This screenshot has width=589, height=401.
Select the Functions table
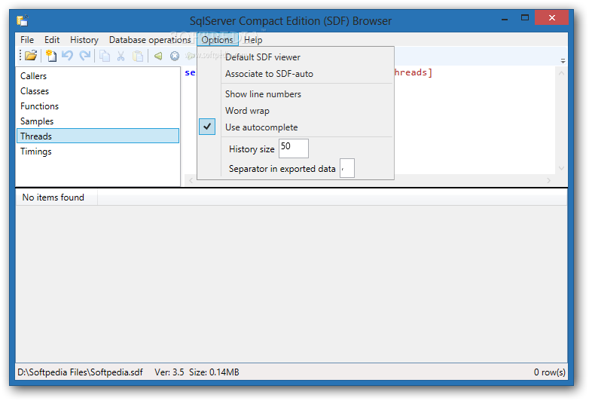(x=98, y=106)
